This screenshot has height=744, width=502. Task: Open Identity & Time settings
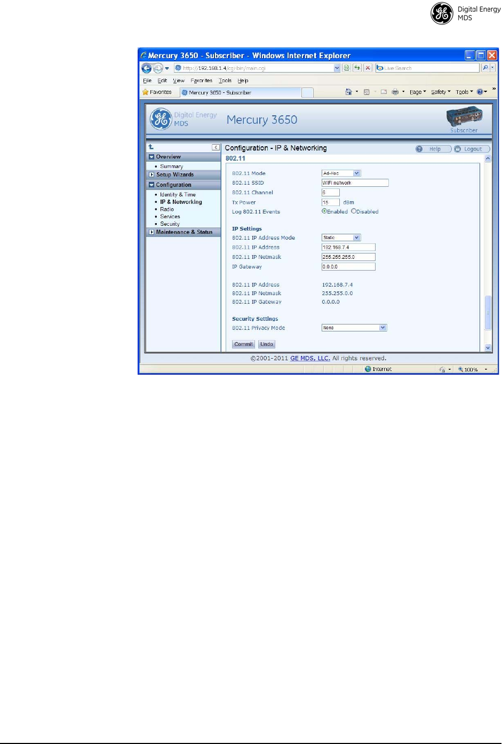point(178,195)
